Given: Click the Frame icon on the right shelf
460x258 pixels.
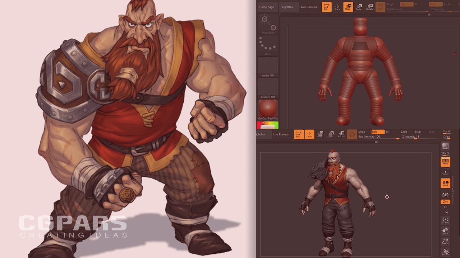Looking at the screenshot, I should (x=446, y=220).
